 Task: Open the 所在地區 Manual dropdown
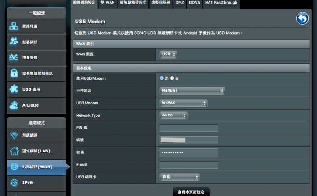[x=192, y=91]
